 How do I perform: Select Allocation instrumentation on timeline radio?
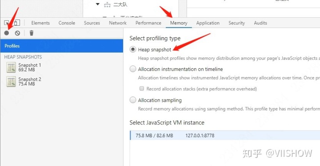[x=133, y=69]
